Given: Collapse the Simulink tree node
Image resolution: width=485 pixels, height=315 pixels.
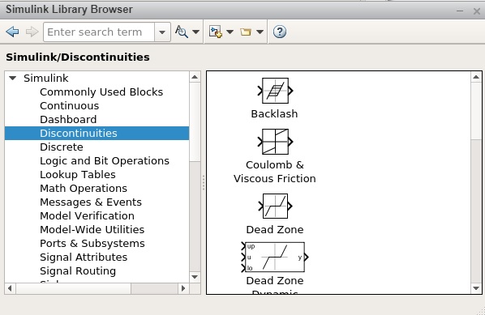Looking at the screenshot, I should pos(12,79).
